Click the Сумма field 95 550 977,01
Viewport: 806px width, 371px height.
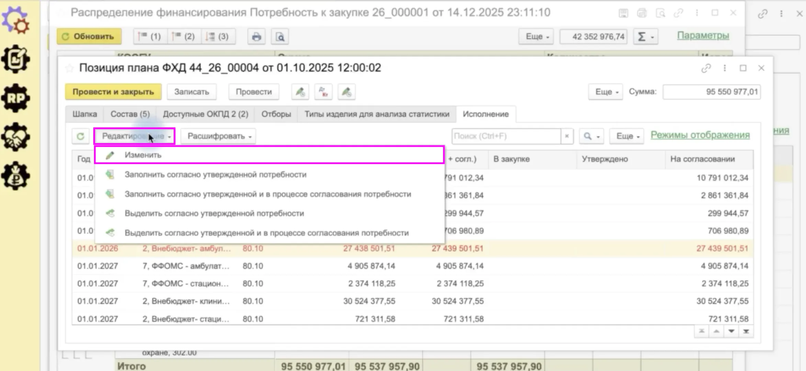point(712,92)
